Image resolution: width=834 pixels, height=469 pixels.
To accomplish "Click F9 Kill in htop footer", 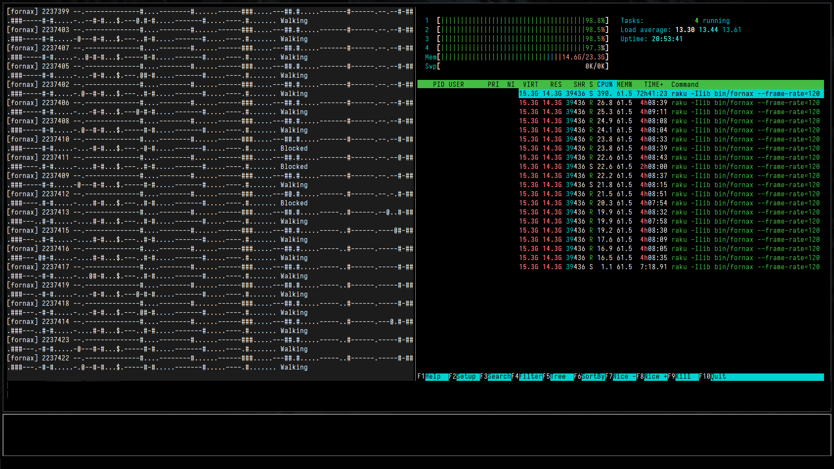I will 683,377.
